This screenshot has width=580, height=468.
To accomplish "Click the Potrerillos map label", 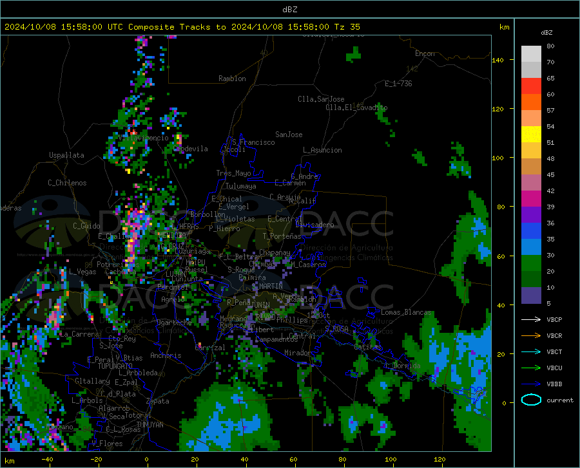I will pos(118,265).
